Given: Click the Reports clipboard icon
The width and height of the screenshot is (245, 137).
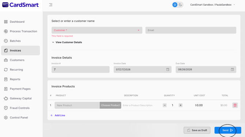Looking at the screenshot, I should (x=6, y=79).
